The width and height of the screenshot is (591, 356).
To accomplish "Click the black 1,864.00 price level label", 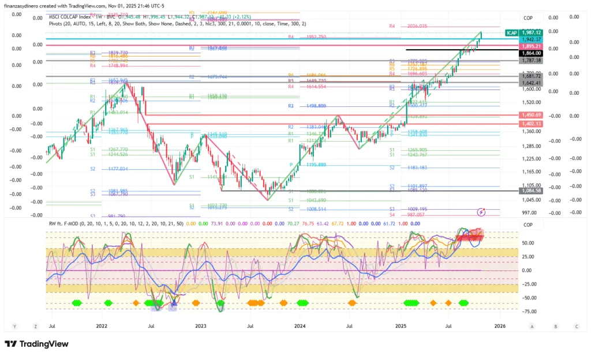I will [x=530, y=53].
